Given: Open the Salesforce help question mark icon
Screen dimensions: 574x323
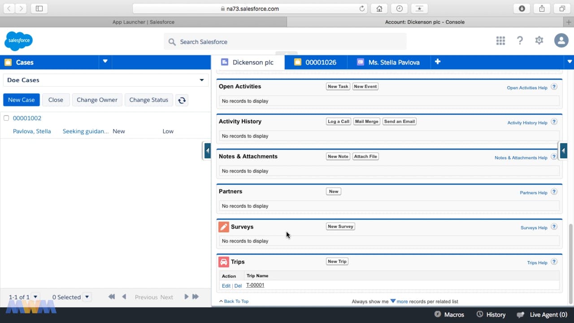Looking at the screenshot, I should (x=520, y=41).
